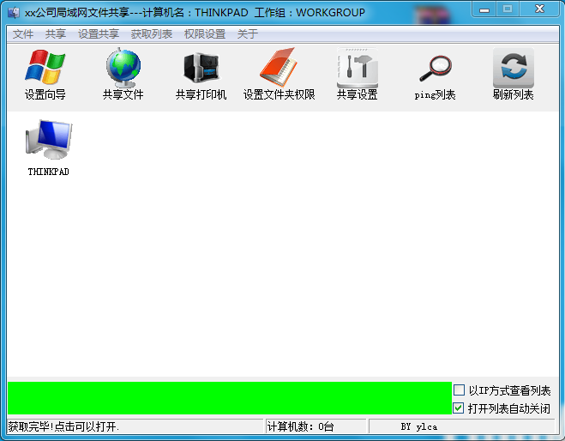Open the 共享 menu

(56, 34)
